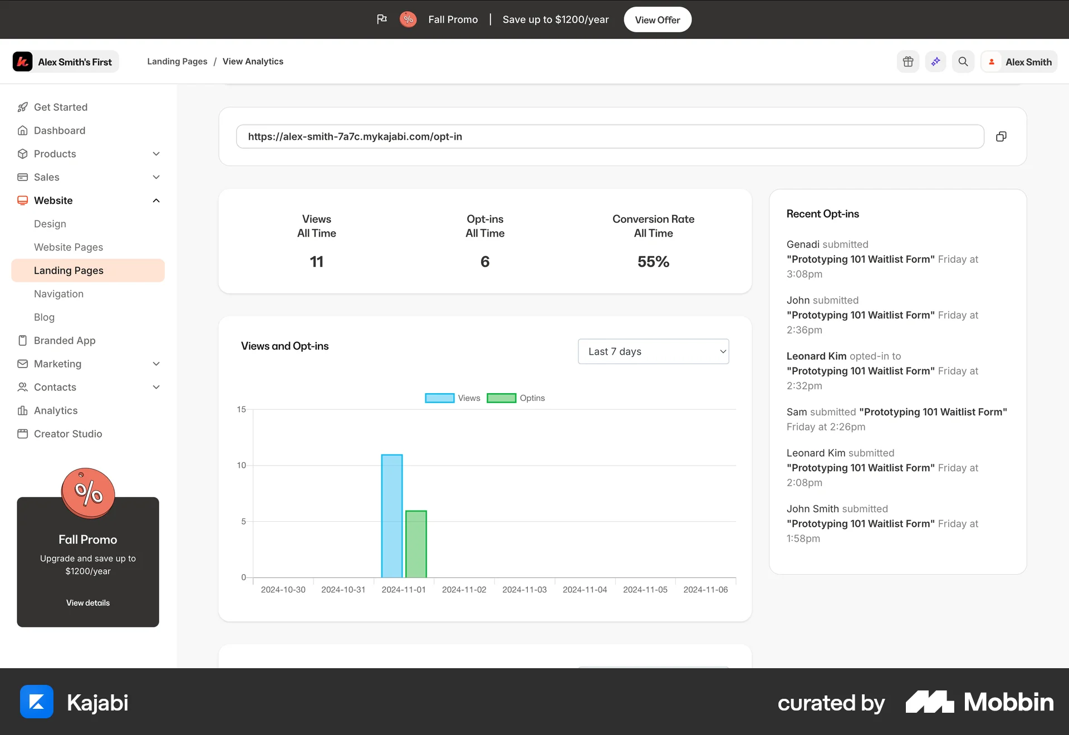The width and height of the screenshot is (1069, 735).
Task: Click View details in the Fall Promo card
Action: (87, 602)
